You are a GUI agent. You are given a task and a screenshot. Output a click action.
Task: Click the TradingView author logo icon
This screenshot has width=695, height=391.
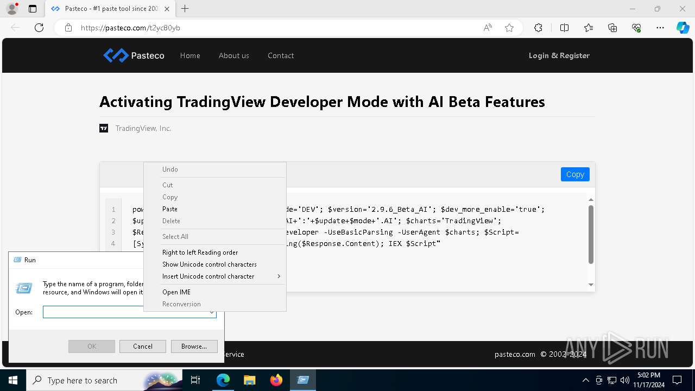coord(104,128)
